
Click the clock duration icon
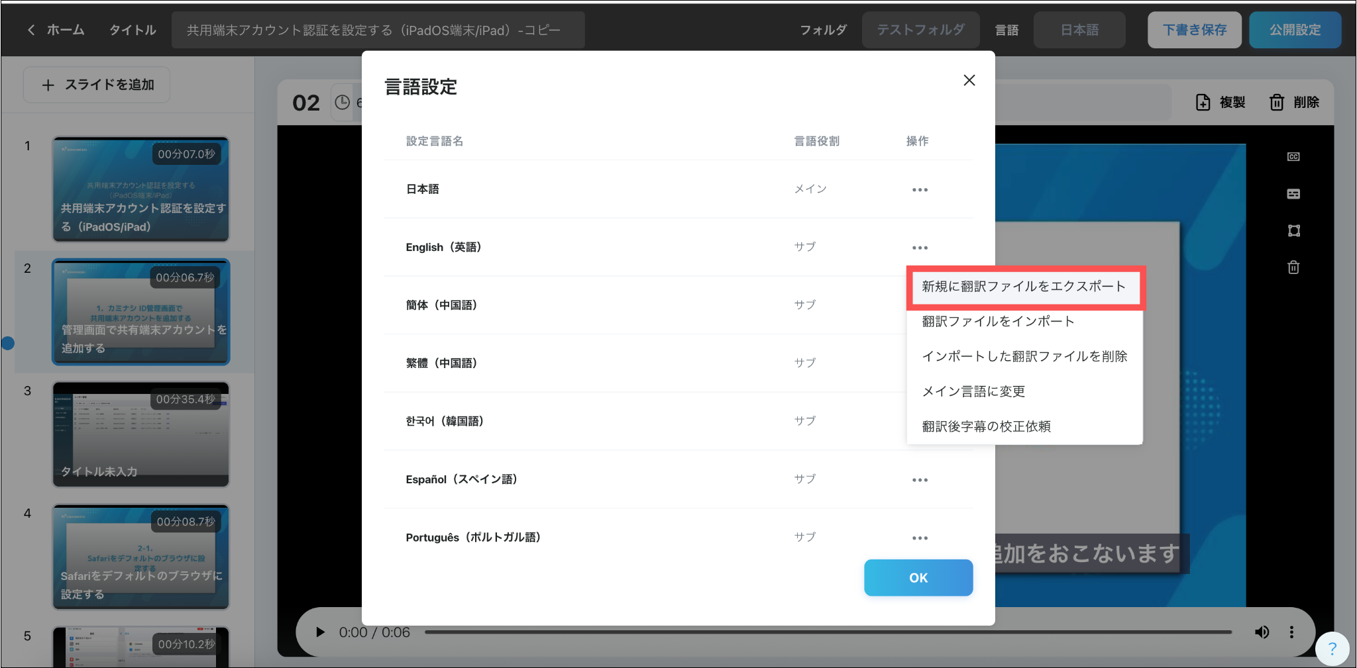[342, 103]
